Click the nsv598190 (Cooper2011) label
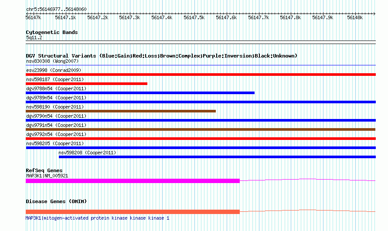Image resolution: width=388 pixels, height=231 pixels. [x=55, y=107]
